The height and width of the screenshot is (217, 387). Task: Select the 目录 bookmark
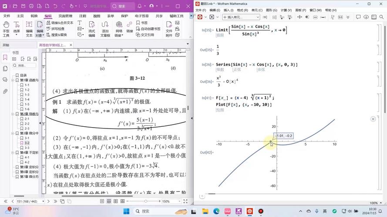(23, 75)
